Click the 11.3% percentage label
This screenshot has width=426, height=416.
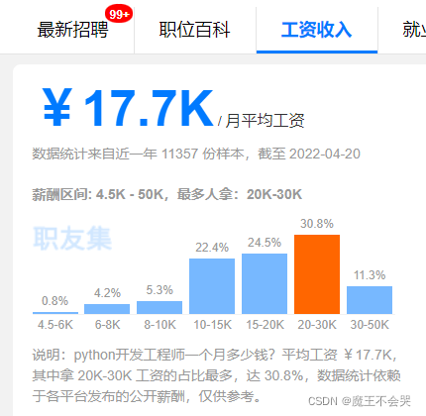(x=370, y=275)
